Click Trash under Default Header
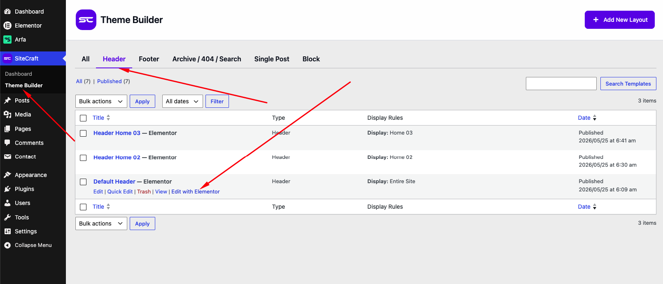The image size is (663, 284). pos(144,192)
